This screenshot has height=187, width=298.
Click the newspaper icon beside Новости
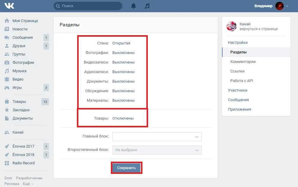7,29
